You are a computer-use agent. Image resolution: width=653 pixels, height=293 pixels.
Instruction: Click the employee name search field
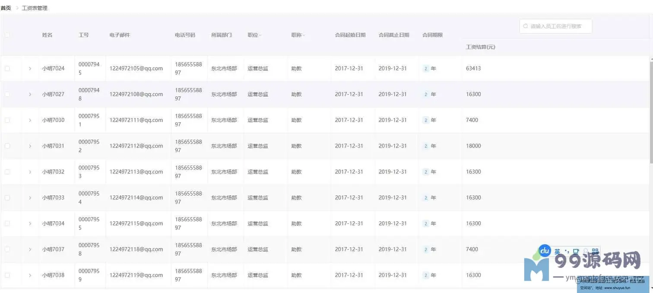click(x=556, y=26)
